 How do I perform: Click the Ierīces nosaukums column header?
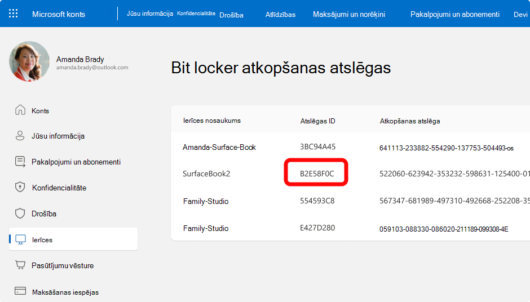tap(212, 121)
